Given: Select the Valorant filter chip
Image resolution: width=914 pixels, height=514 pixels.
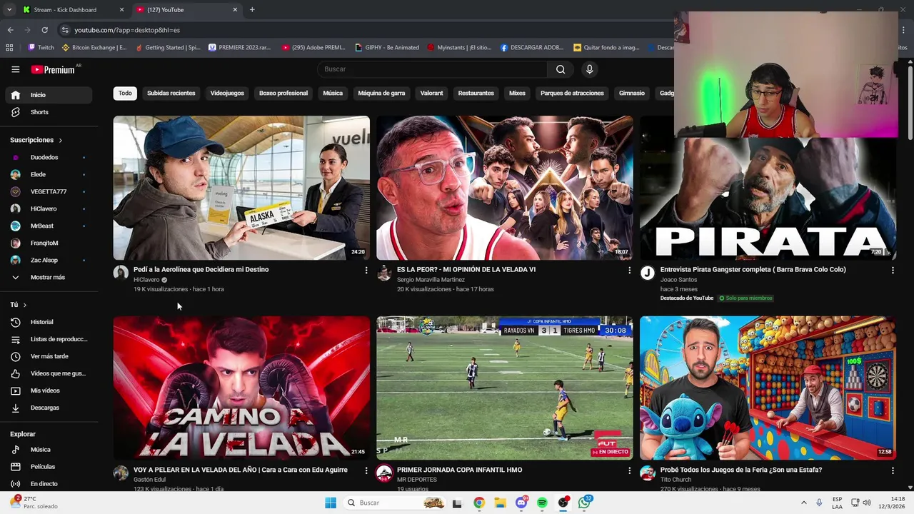Looking at the screenshot, I should 431,94.
